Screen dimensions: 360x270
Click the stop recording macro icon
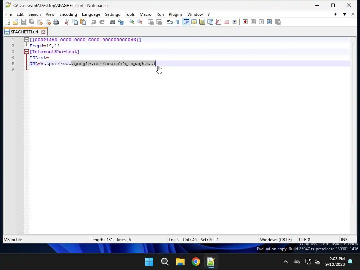point(253,22)
